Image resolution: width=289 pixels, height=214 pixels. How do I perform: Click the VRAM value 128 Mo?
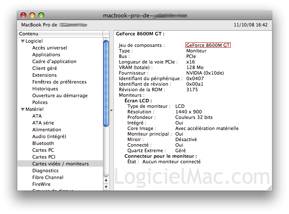(x=195, y=67)
